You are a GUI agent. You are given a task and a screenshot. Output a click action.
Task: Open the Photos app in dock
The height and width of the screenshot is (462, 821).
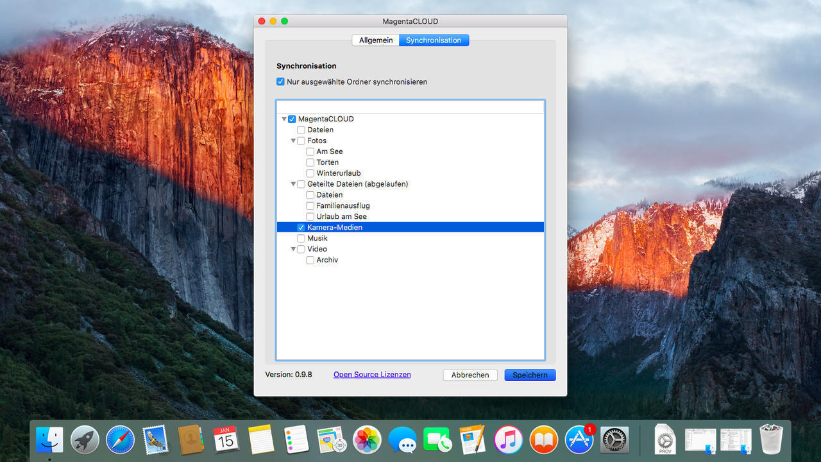(x=367, y=440)
